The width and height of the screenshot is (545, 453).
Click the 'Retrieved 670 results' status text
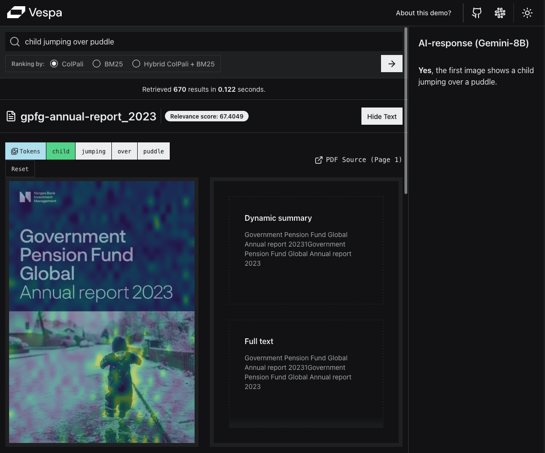point(204,89)
